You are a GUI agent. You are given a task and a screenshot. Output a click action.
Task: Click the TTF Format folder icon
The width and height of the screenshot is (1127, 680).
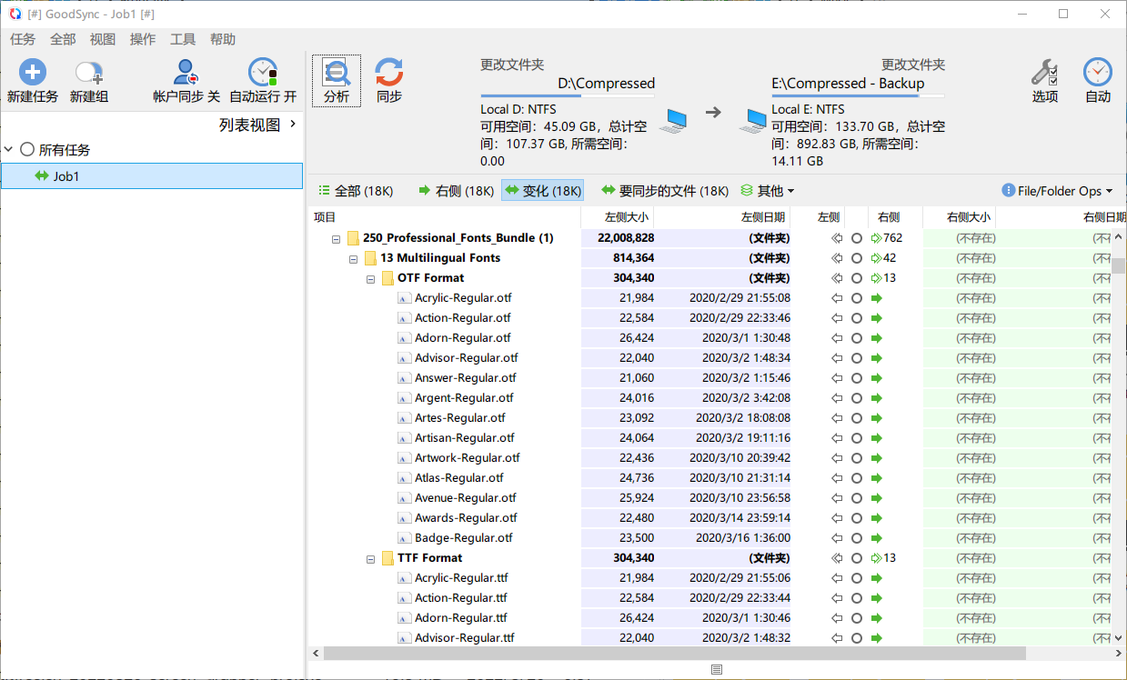[x=387, y=558]
